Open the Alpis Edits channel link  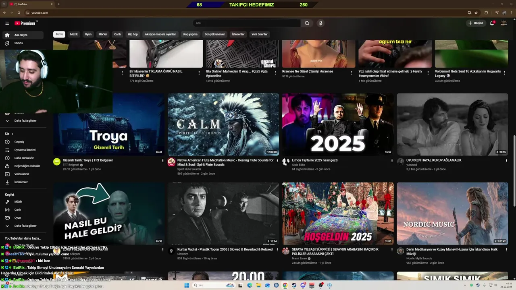click(x=298, y=165)
